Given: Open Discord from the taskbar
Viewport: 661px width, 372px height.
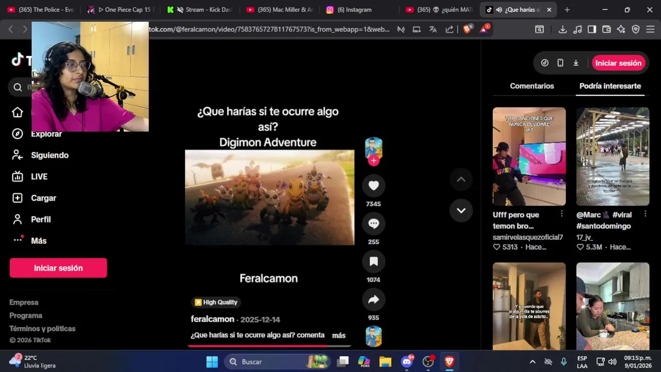Looking at the screenshot, I should tap(407, 362).
